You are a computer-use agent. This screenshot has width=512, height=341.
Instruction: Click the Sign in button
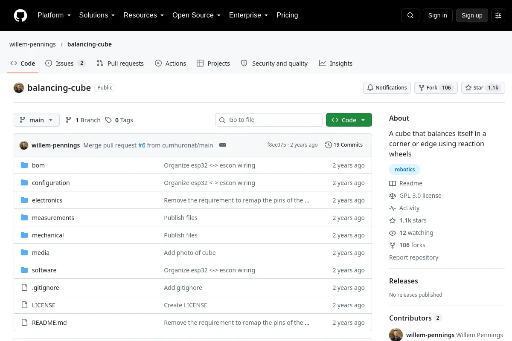pos(437,15)
